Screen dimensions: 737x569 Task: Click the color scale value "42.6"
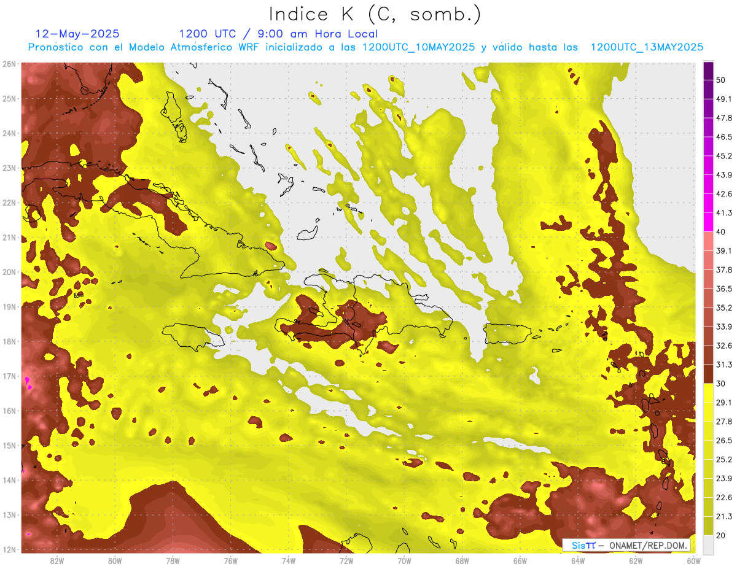tap(723, 194)
